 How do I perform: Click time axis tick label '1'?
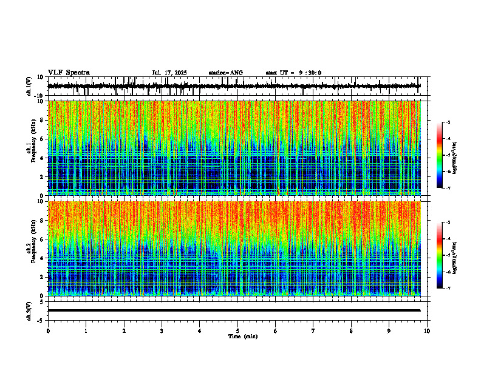tap(86, 331)
